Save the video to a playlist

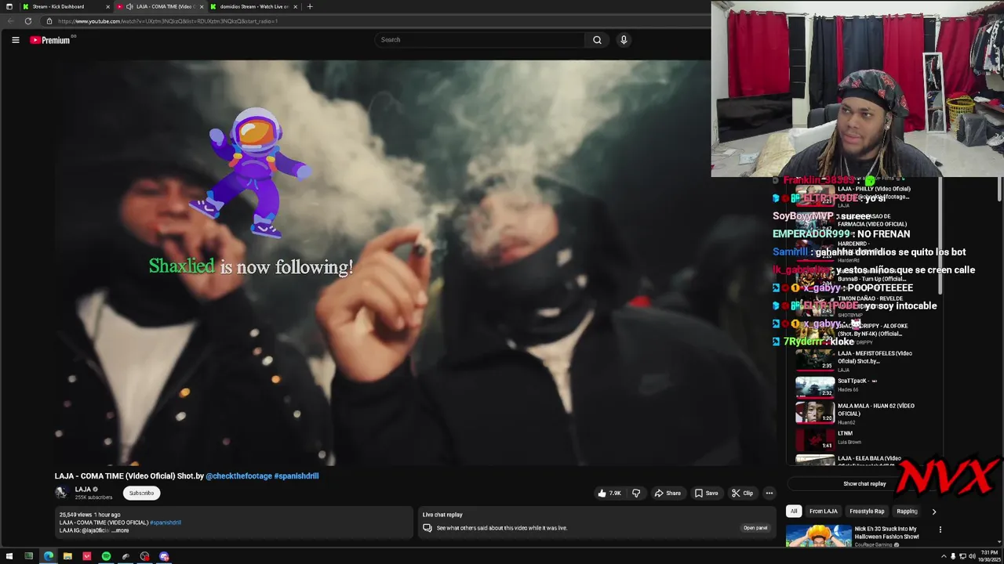(706, 493)
